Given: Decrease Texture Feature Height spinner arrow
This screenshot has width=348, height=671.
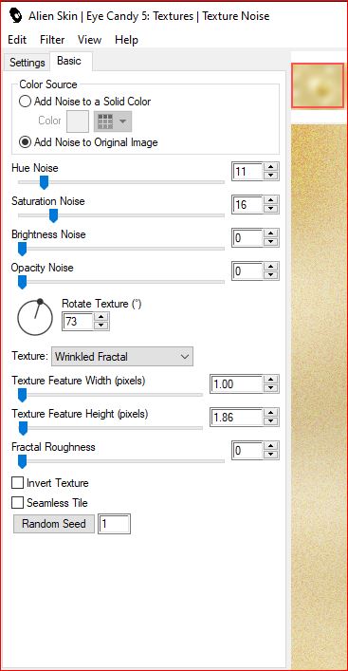Looking at the screenshot, I should coord(270,422).
